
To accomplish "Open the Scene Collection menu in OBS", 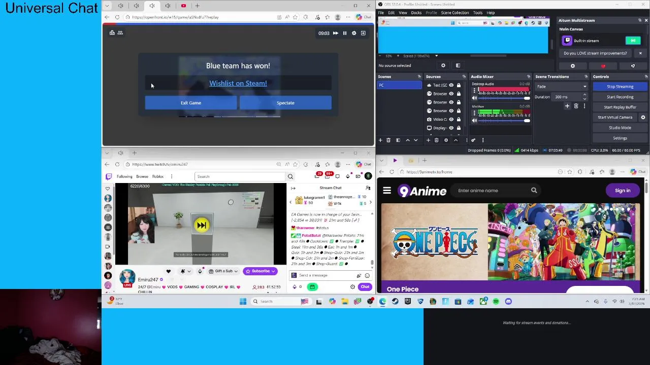I will coord(455,13).
